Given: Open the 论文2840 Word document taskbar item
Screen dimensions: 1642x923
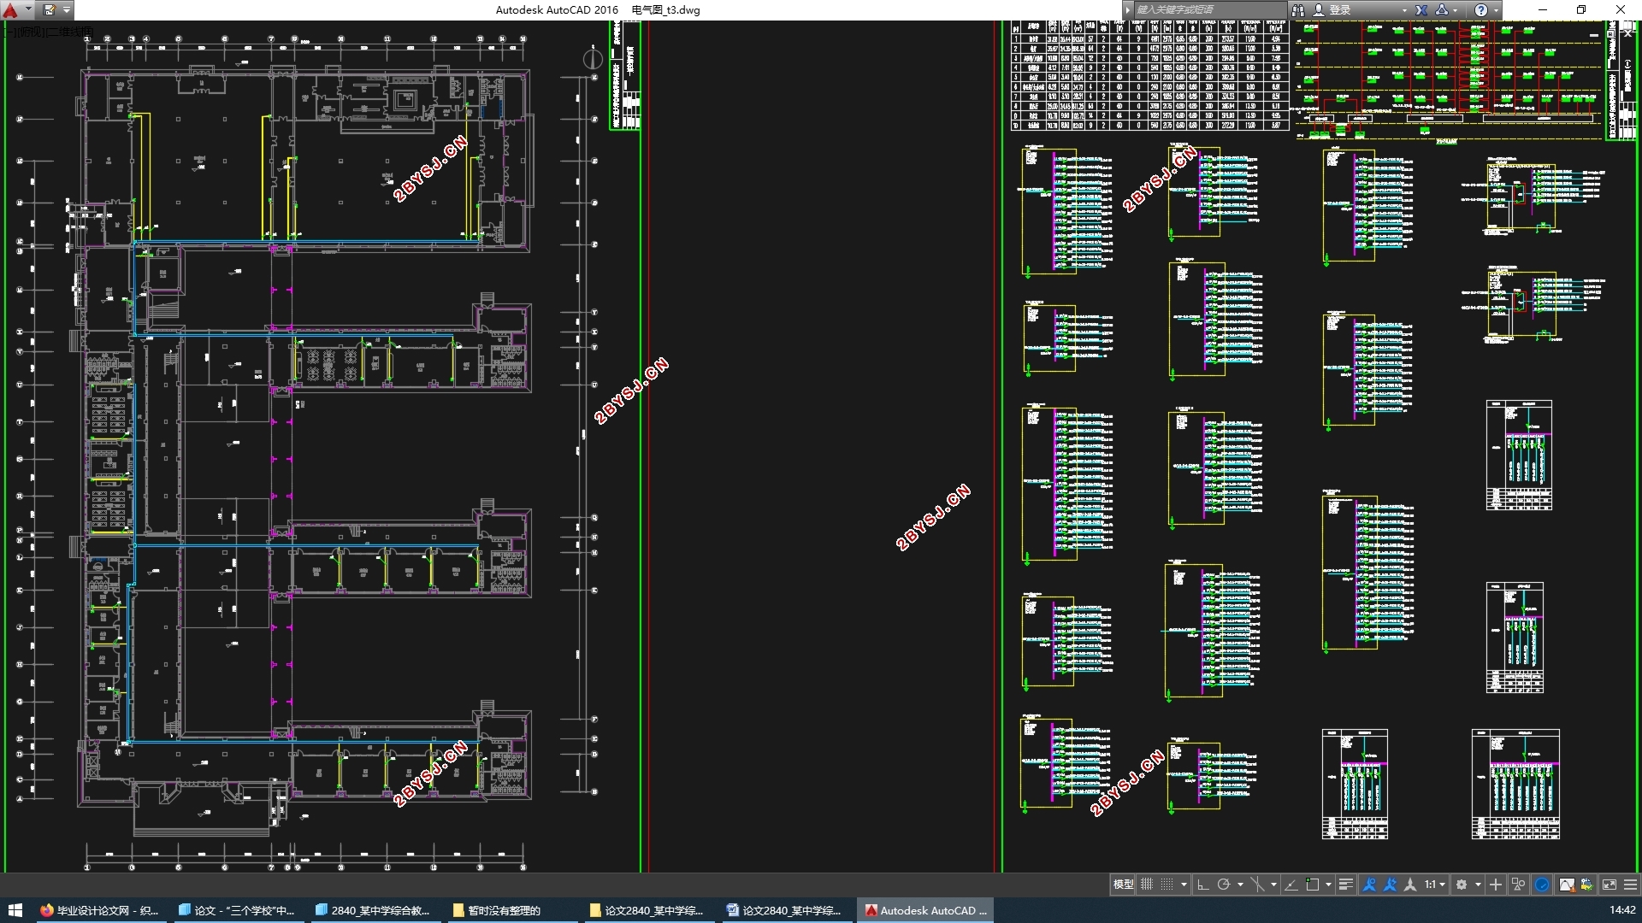Looking at the screenshot, I should [786, 910].
